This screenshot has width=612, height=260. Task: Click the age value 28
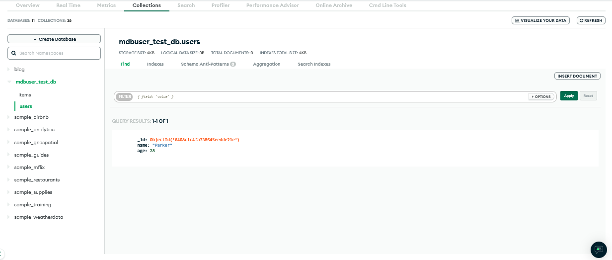coord(153,151)
